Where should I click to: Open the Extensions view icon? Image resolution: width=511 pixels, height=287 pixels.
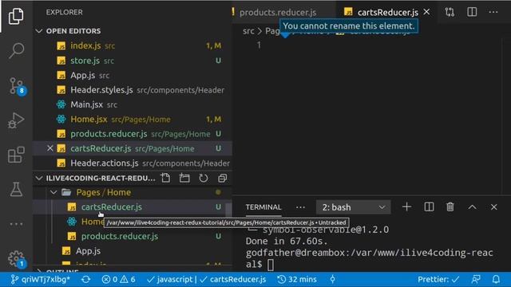coord(16,155)
